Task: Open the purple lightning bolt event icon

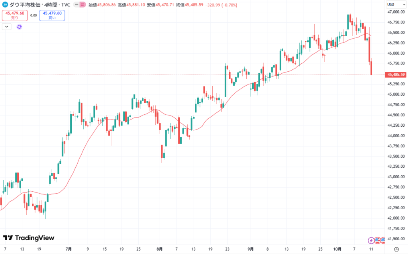Action: pyautogui.click(x=371, y=240)
